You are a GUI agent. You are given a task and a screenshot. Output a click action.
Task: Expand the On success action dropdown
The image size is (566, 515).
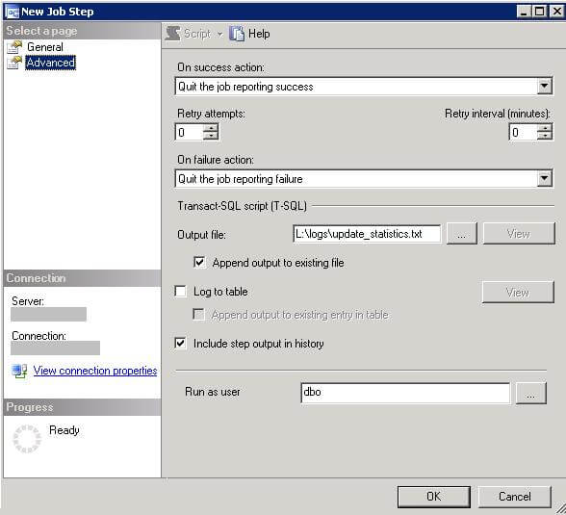coord(545,87)
